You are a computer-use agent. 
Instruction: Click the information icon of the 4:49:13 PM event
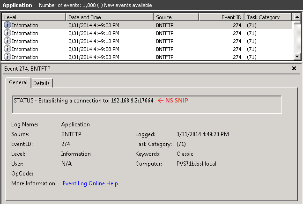coord(7,41)
